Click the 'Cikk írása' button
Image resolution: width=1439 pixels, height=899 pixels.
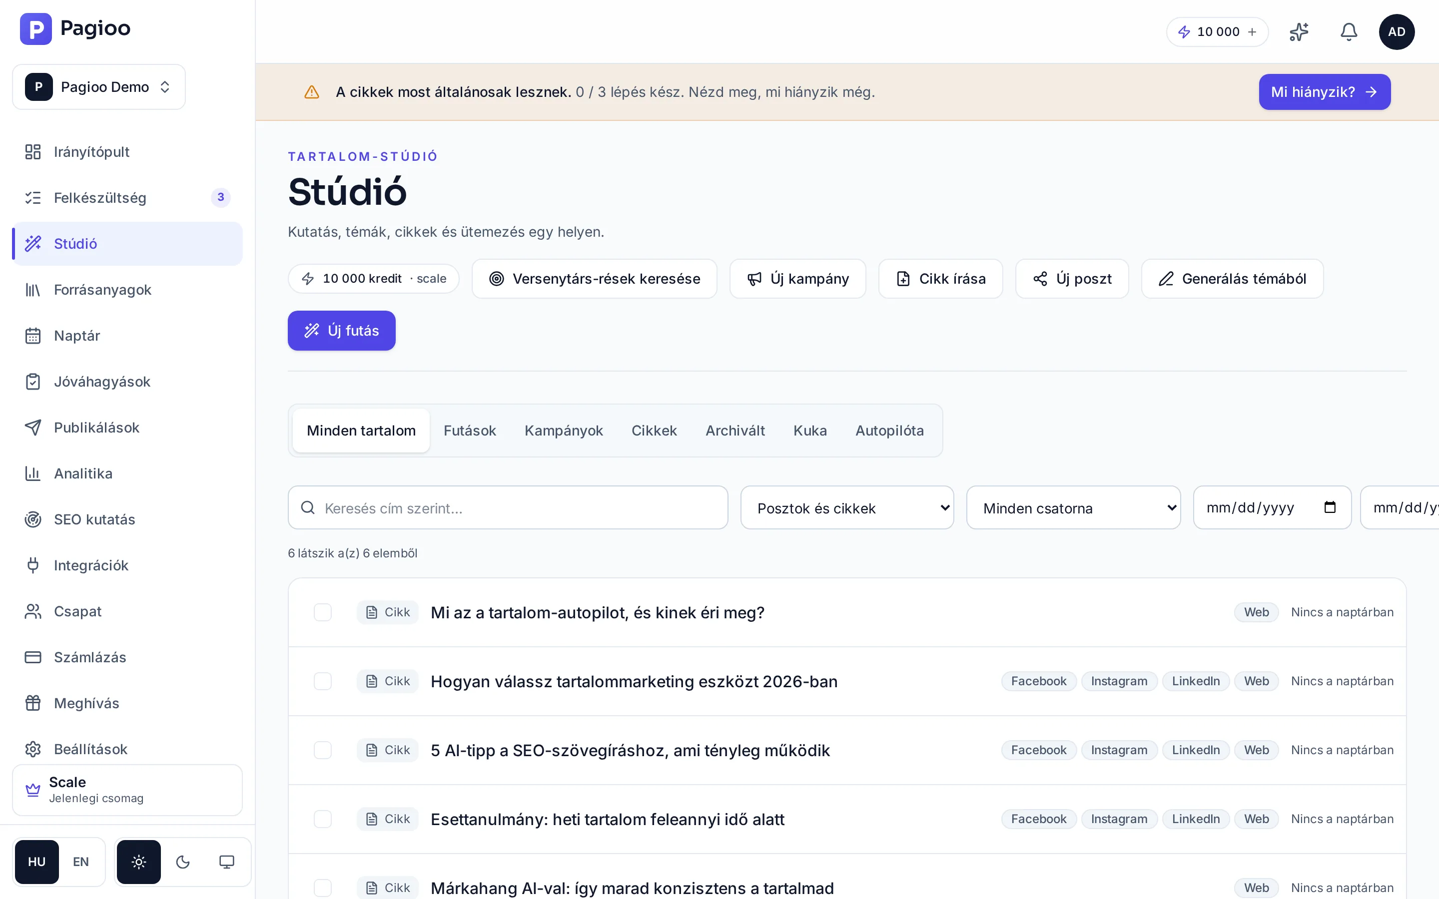coord(940,279)
